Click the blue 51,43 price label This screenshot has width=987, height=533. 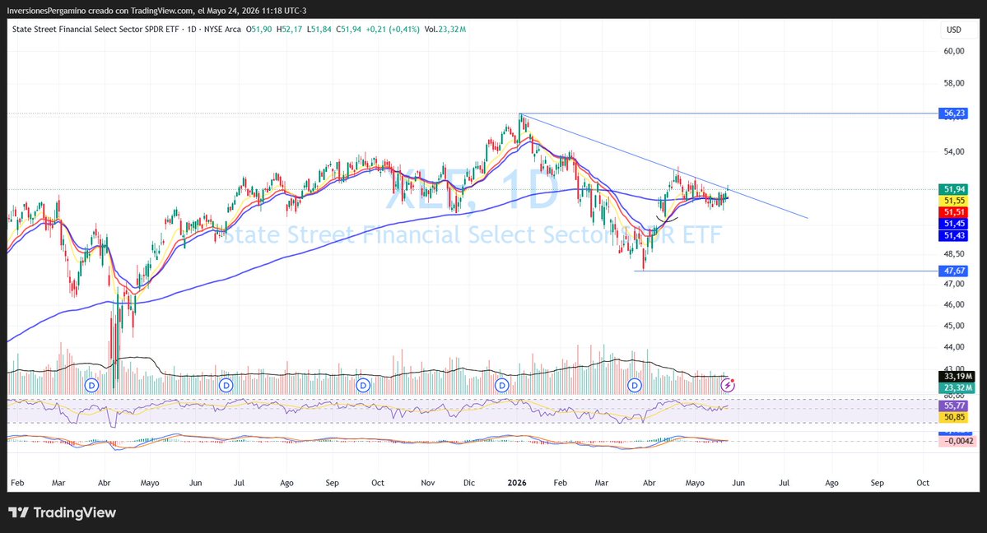tap(953, 235)
